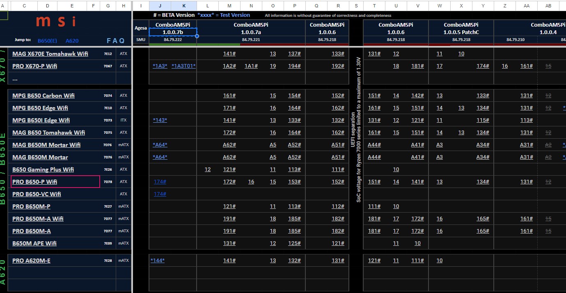Select column M header
566x293 pixels.
229,6
